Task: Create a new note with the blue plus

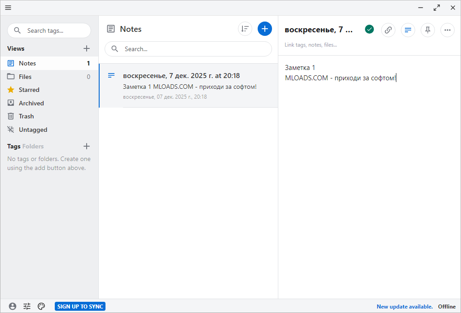Action: 264,28
